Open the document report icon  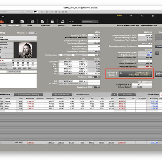pyautogui.click(x=43, y=21)
